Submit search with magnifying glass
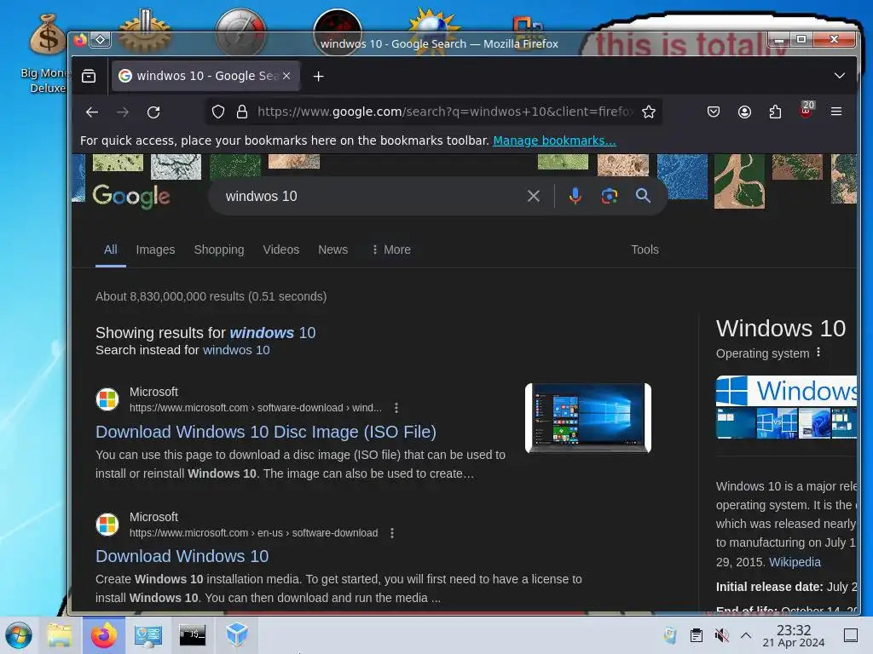This screenshot has height=654, width=873. pyautogui.click(x=643, y=196)
